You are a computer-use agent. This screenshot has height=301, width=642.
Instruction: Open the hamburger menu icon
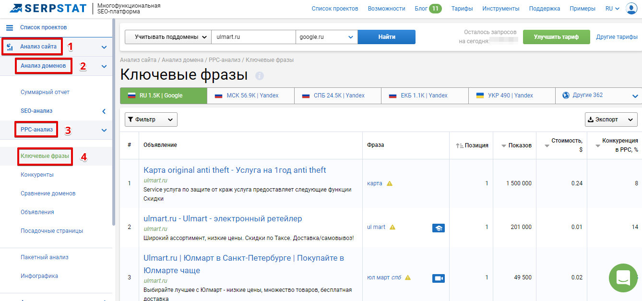click(x=10, y=28)
